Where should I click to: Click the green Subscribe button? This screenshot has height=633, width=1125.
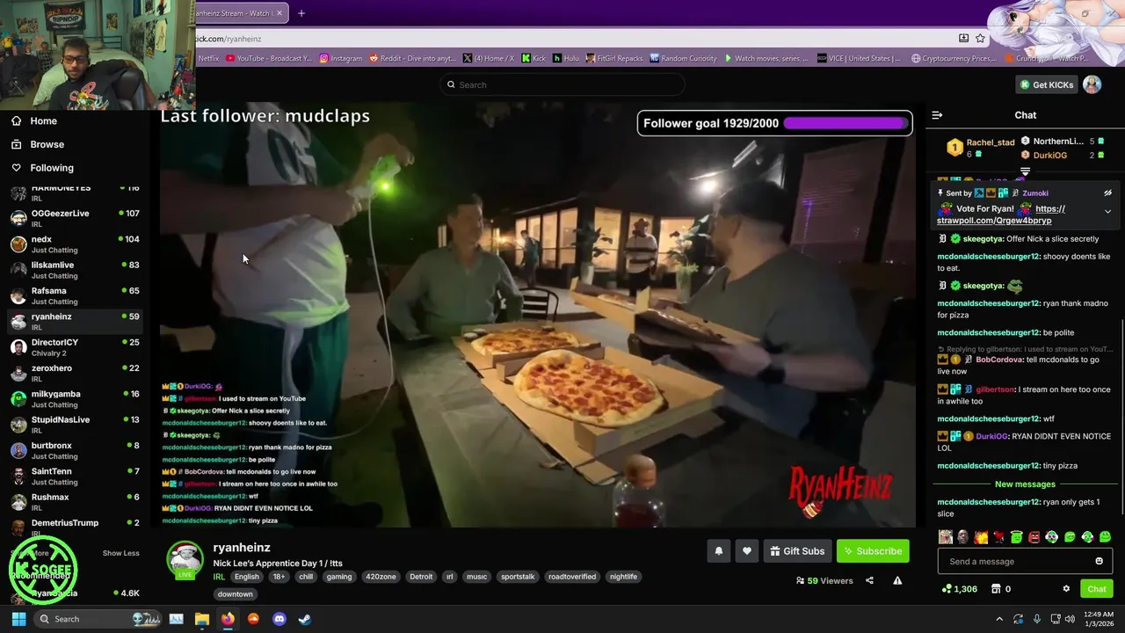click(873, 551)
